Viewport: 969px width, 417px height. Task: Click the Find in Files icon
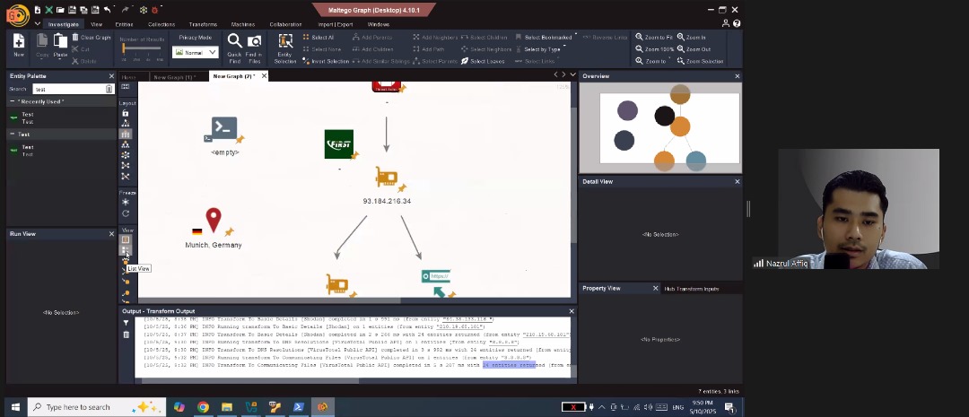[254, 45]
